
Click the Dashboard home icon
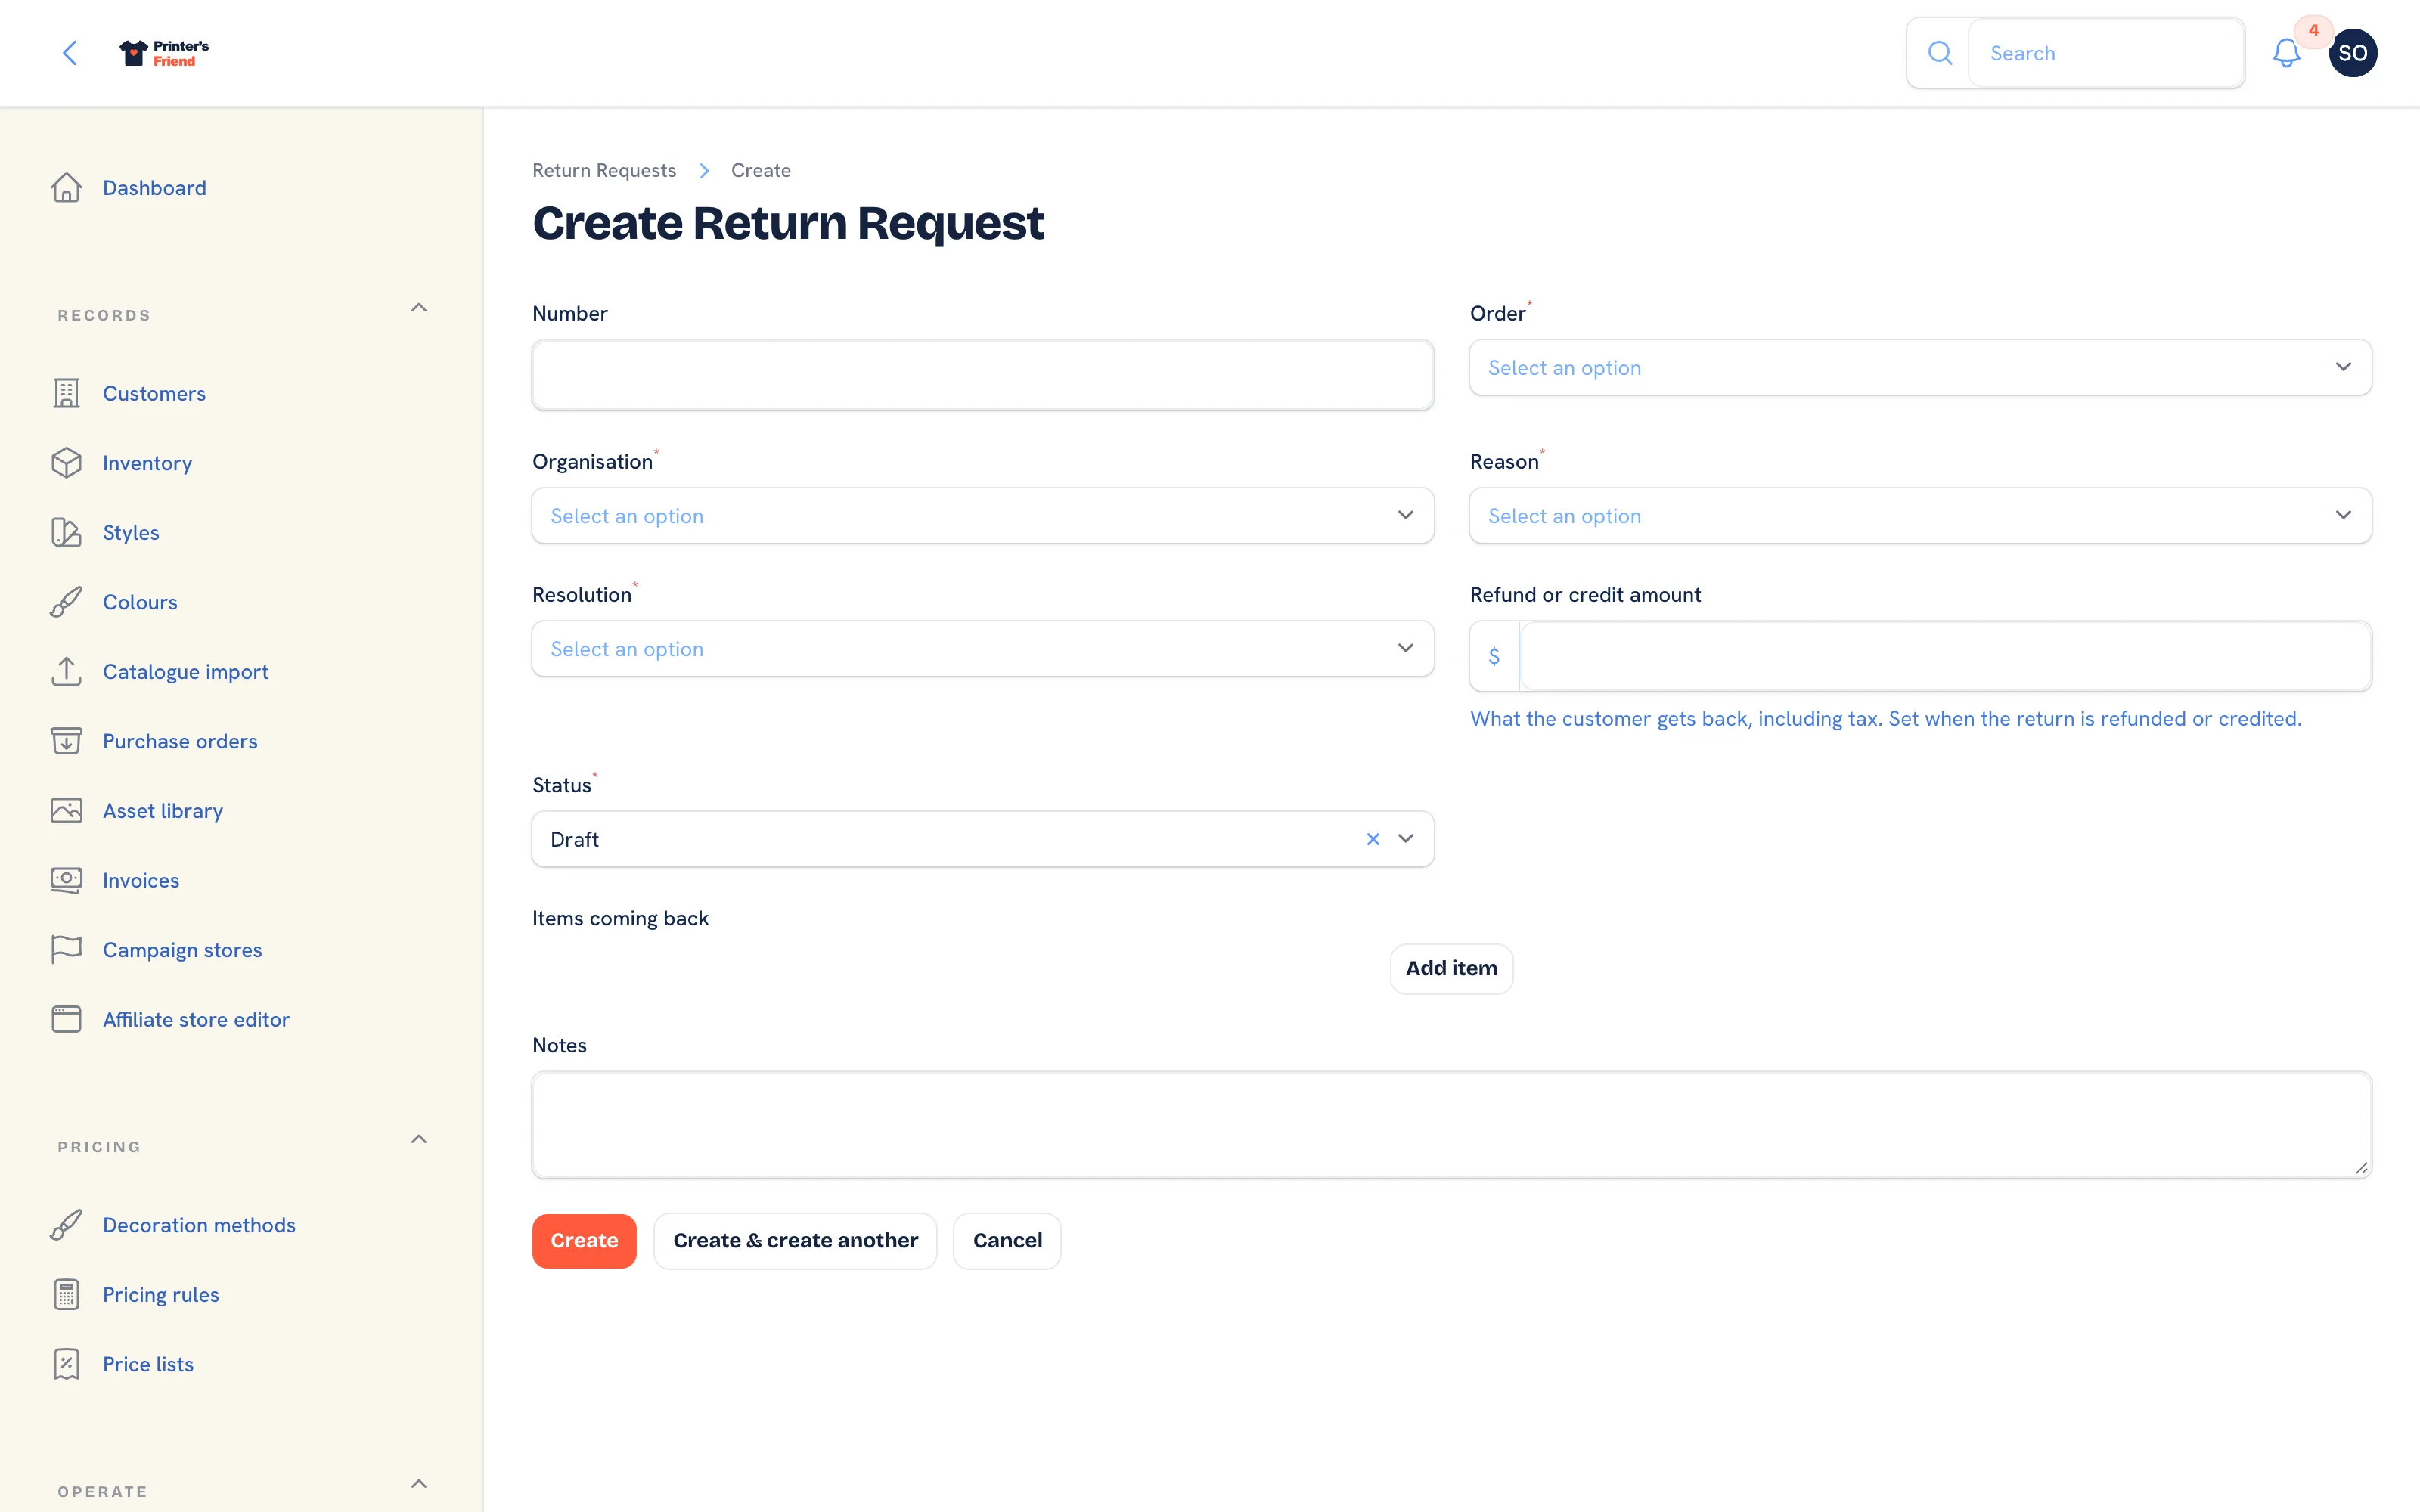point(66,188)
